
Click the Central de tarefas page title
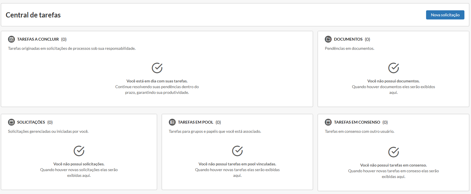click(x=33, y=15)
